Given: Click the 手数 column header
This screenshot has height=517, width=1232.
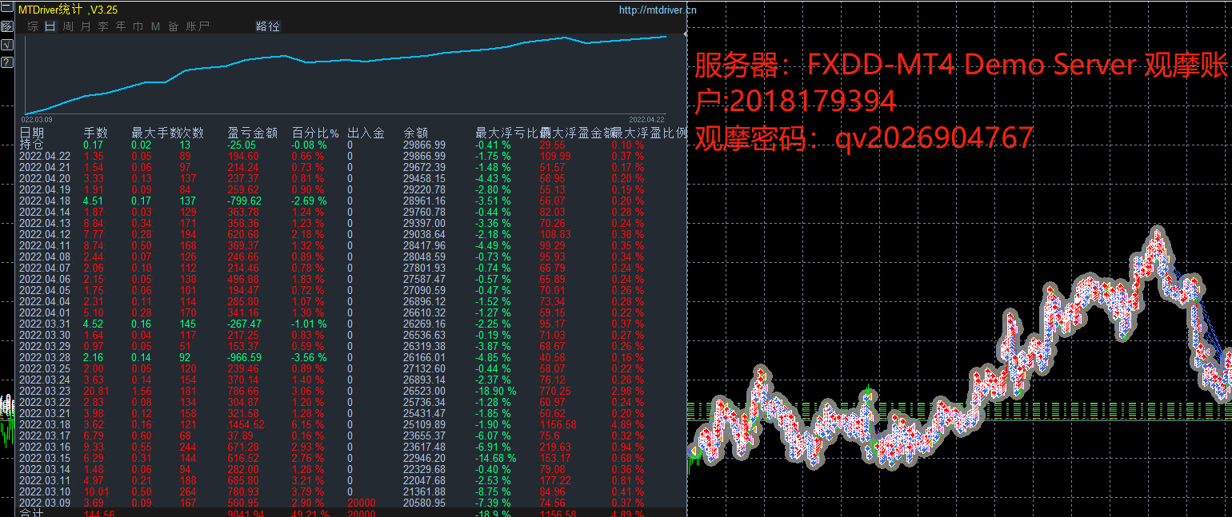Looking at the screenshot, I should 96,133.
